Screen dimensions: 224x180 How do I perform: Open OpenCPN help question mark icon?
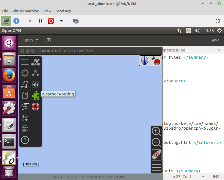[x=25, y=140]
